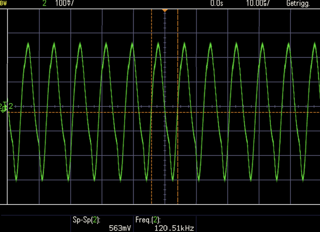Click the orange trigger position triangle marker
320x232 pixels.
[164, 10]
